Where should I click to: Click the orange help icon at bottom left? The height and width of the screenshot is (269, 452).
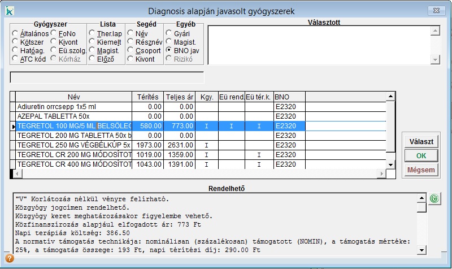point(9,259)
